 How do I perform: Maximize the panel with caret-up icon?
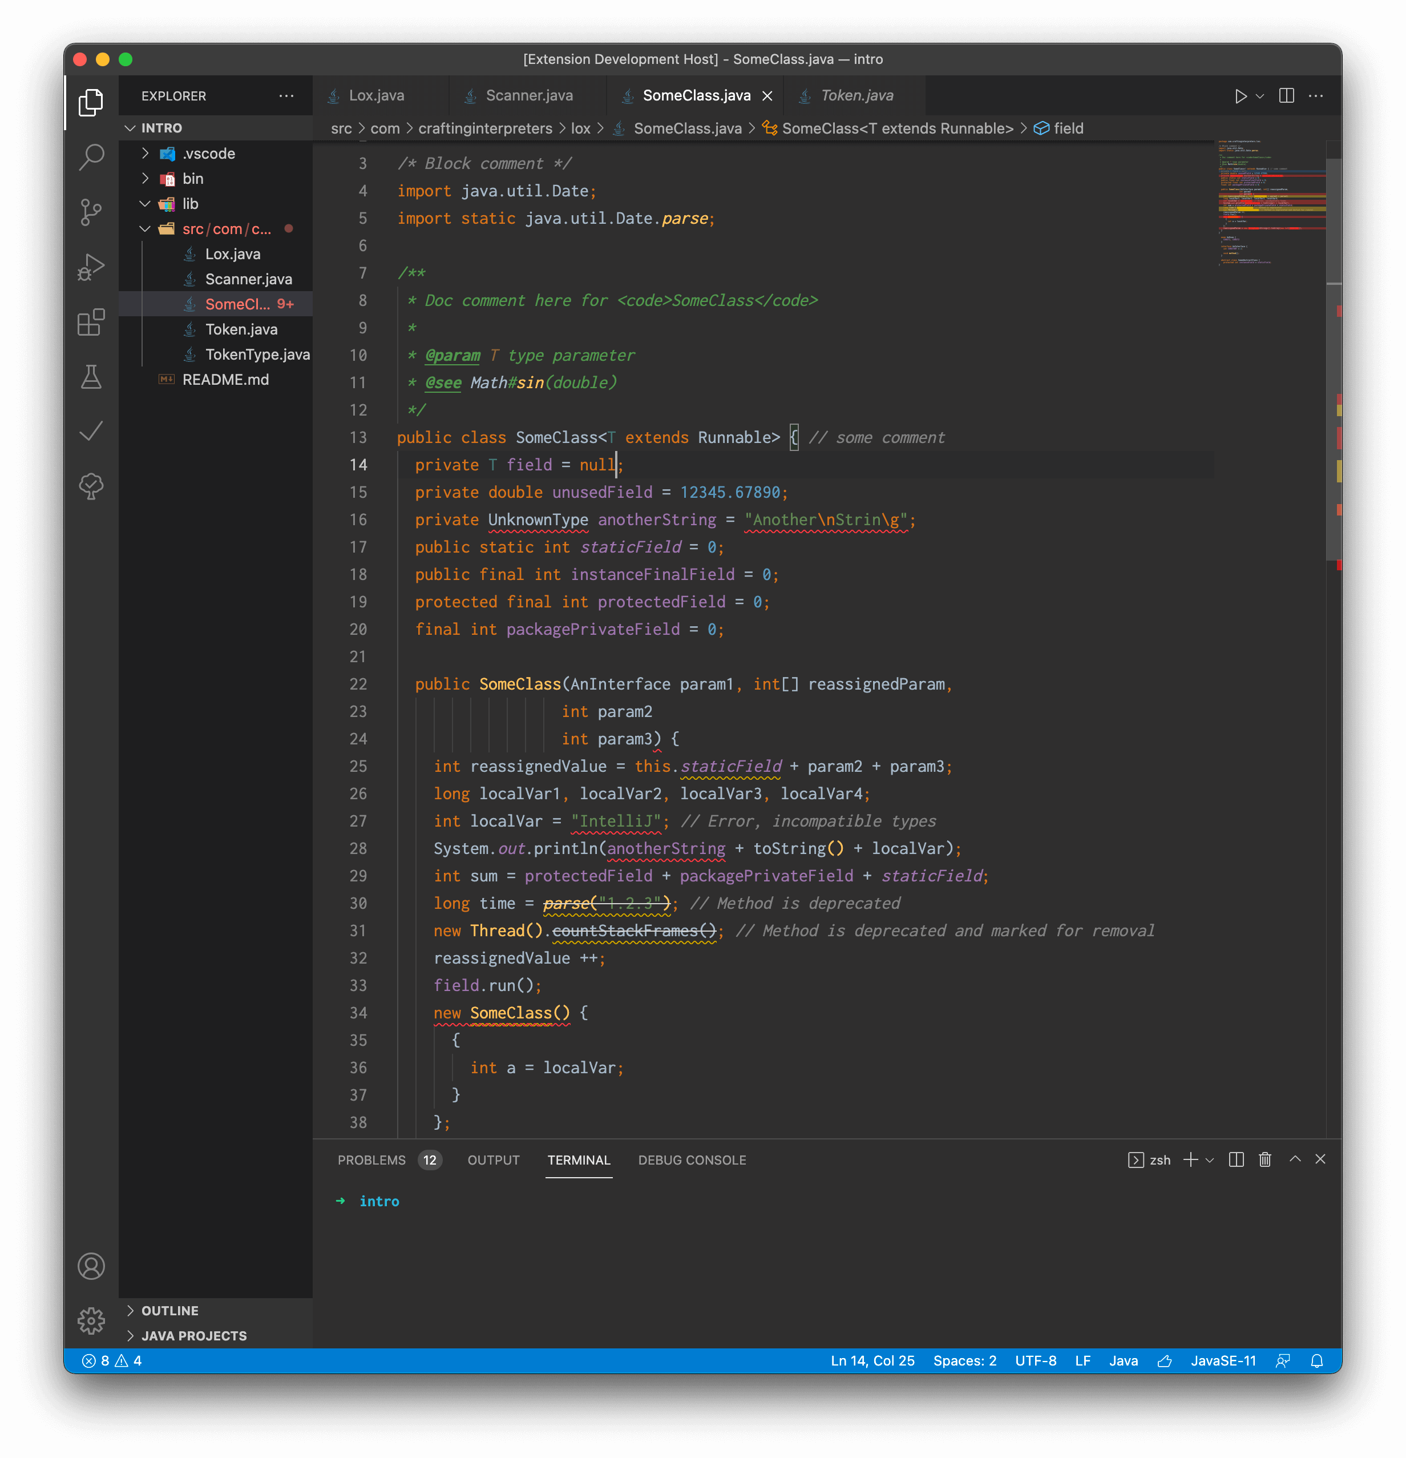click(1295, 1159)
